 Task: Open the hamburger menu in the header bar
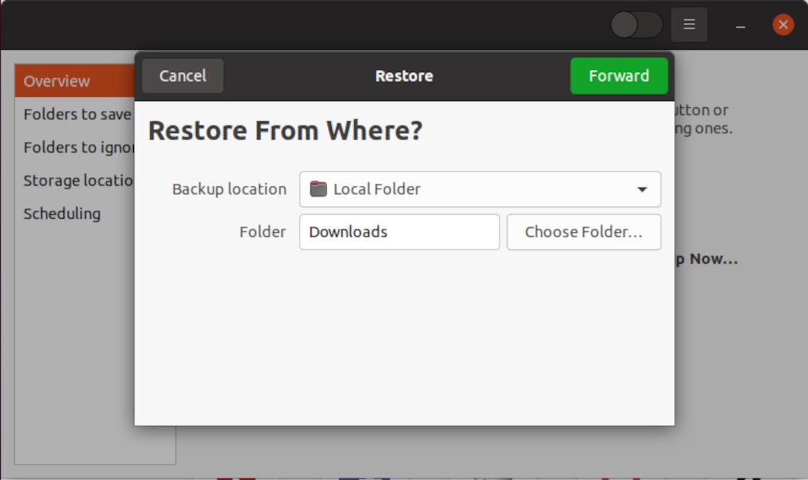pos(689,25)
